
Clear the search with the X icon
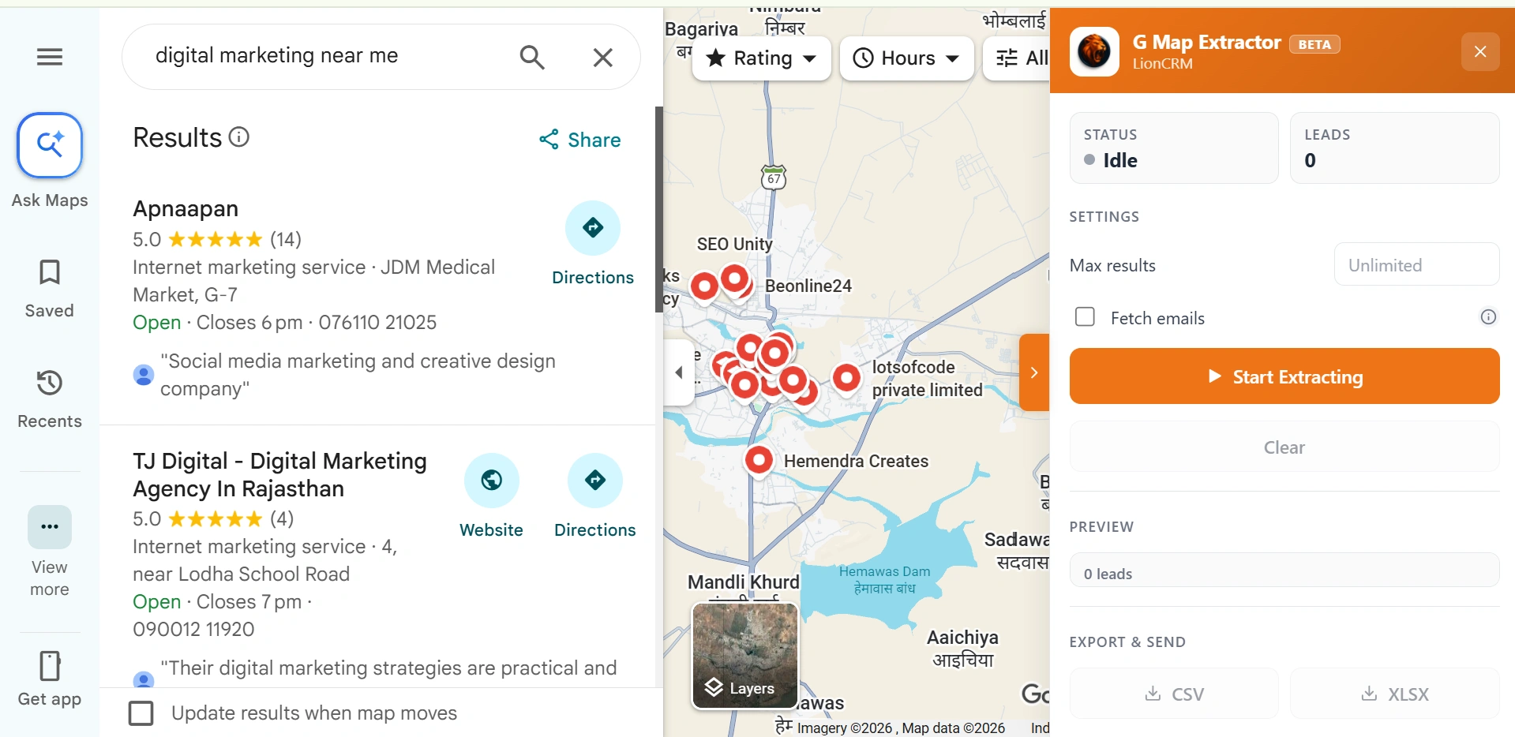603,57
